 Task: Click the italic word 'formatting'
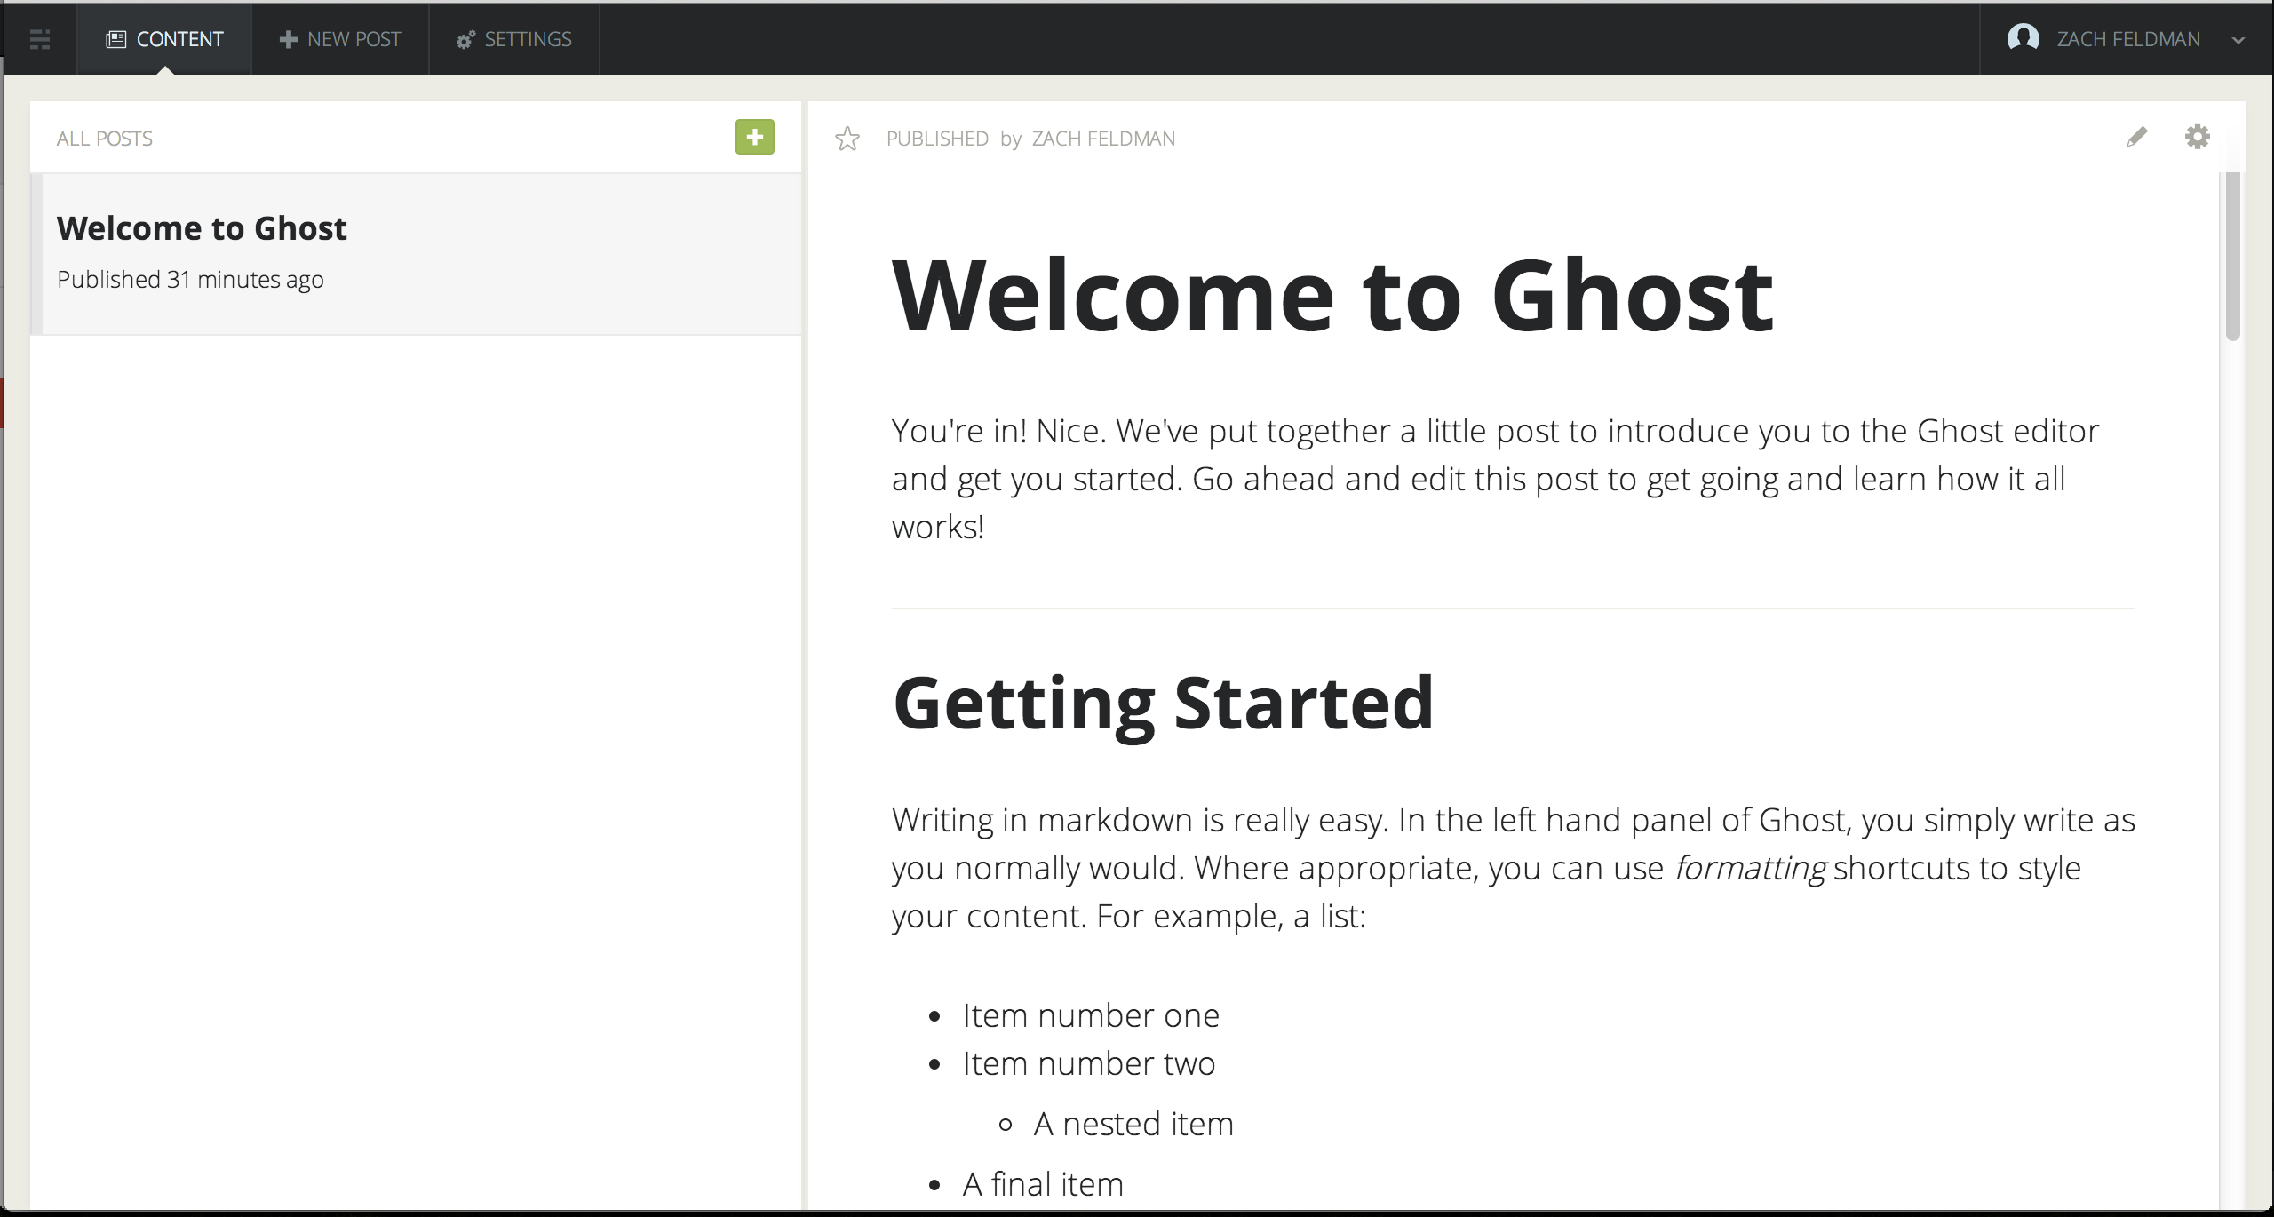[1750, 868]
